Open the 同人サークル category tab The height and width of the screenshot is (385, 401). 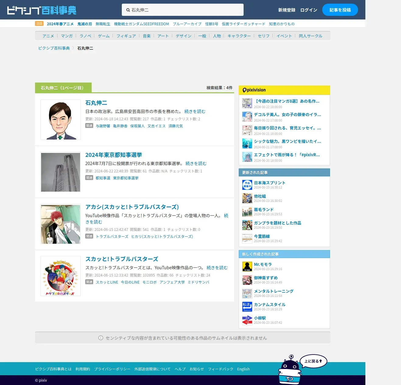tap(311, 36)
